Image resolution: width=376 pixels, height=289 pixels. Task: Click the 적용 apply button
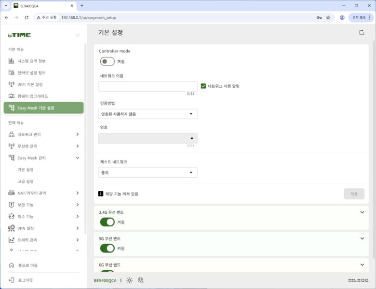click(354, 194)
